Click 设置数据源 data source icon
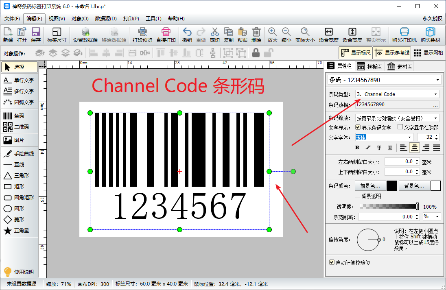Image resolution: width=446 pixels, height=290 pixels. point(85,35)
